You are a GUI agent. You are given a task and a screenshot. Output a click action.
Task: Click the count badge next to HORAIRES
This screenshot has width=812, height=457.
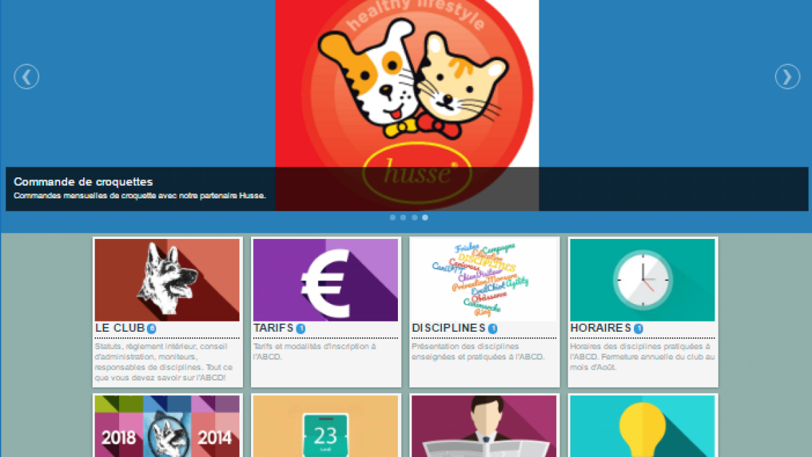[638, 328]
